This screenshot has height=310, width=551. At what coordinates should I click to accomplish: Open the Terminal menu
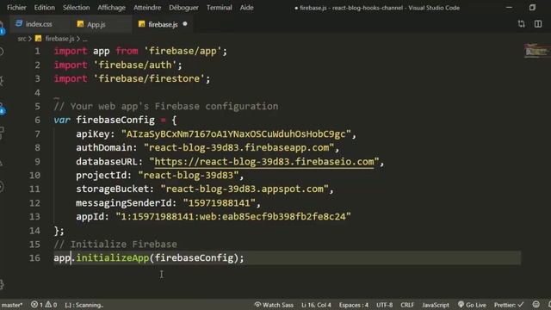219,8
